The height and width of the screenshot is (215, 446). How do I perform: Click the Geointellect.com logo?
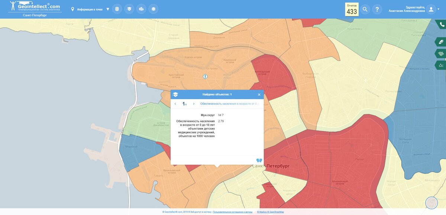(x=35, y=6)
